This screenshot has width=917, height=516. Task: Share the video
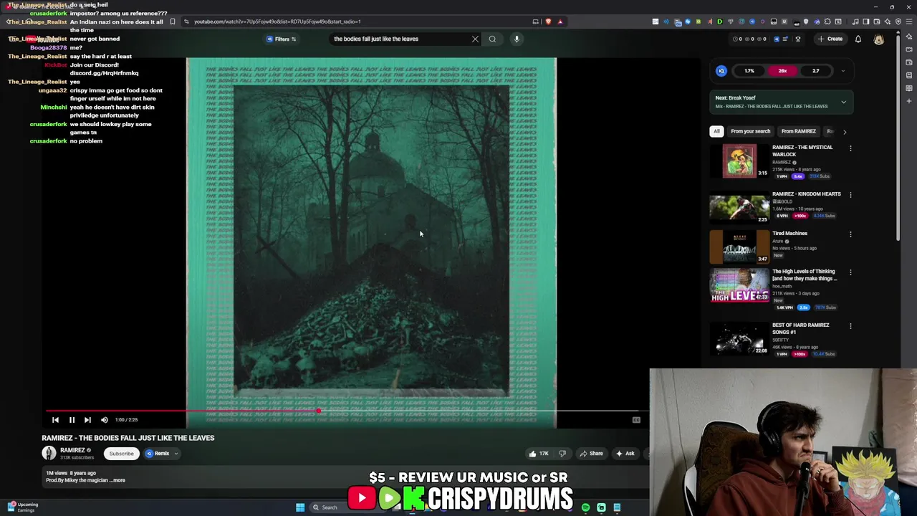point(592,454)
